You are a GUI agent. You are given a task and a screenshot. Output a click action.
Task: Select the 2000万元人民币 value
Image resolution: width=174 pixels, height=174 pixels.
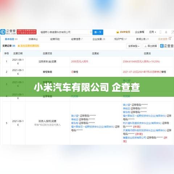(79, 62)
